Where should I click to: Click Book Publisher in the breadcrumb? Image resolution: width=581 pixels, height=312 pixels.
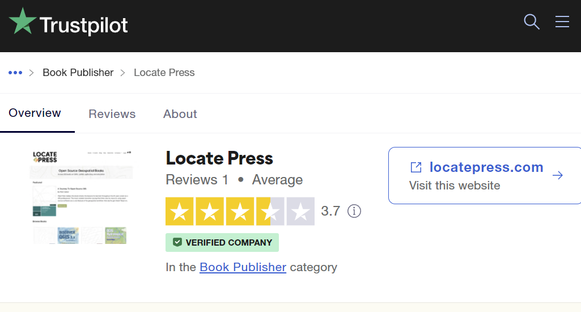coord(78,73)
